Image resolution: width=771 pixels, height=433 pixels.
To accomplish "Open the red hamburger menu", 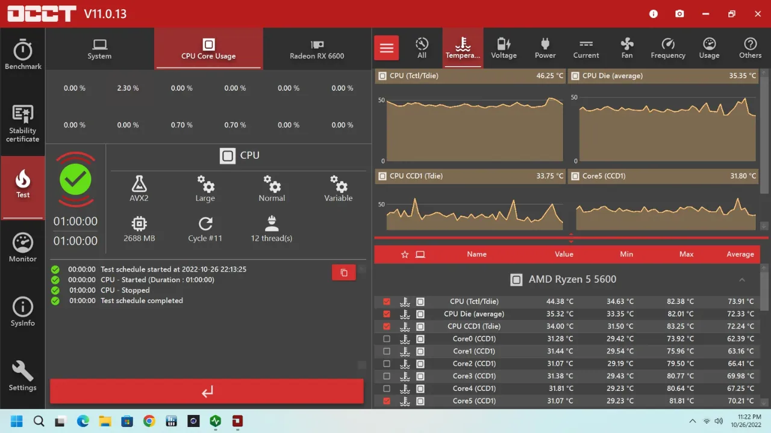I will 387,48.
